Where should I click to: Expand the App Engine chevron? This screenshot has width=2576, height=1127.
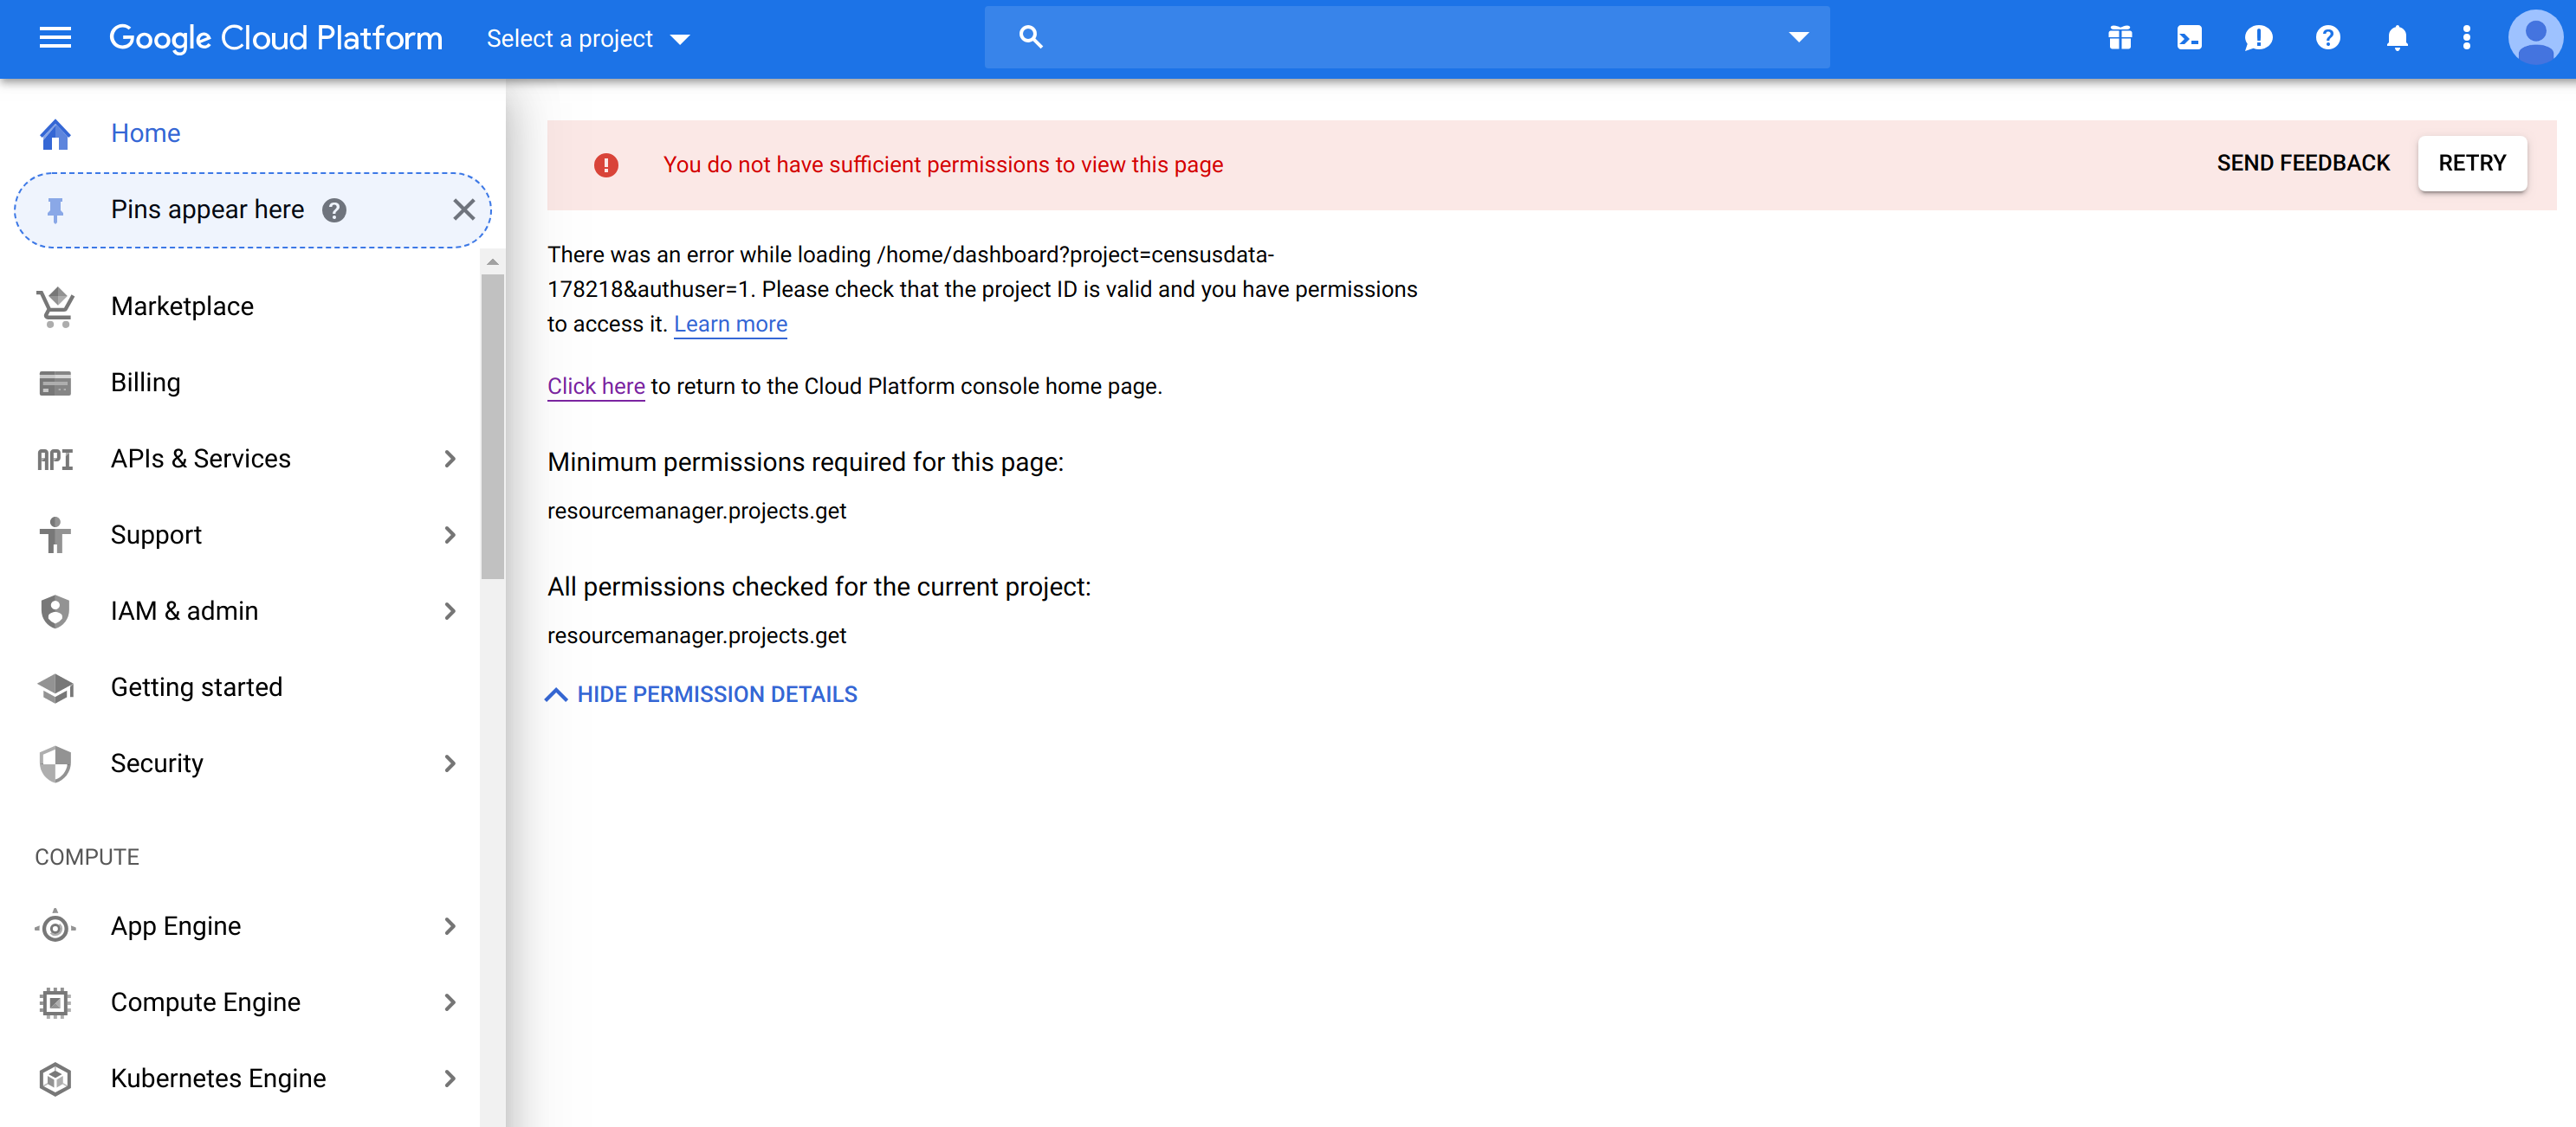450,926
